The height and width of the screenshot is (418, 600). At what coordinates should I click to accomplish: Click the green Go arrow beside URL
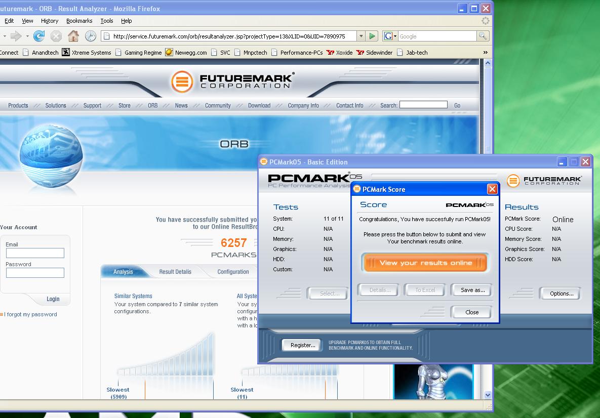click(372, 36)
